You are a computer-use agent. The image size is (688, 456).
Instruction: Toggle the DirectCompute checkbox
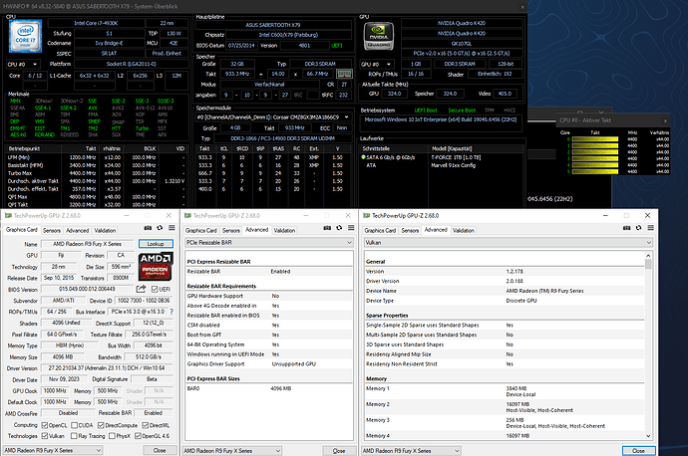coord(101,425)
